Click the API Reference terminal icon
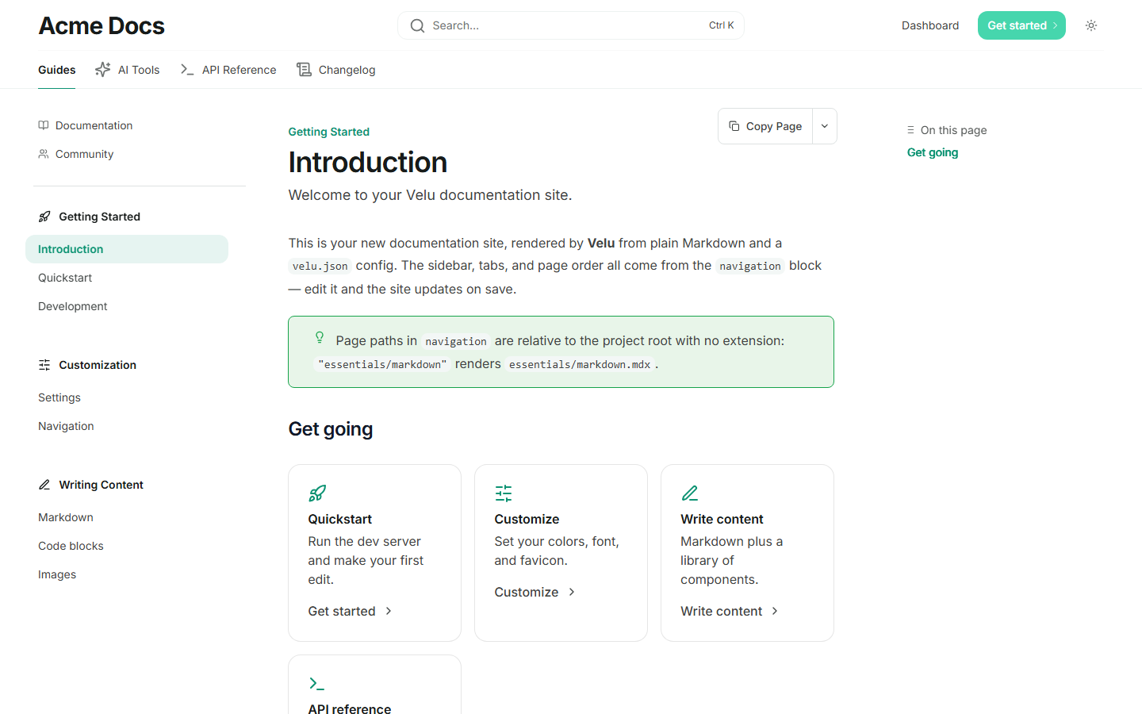This screenshot has height=714, width=1142. click(187, 70)
